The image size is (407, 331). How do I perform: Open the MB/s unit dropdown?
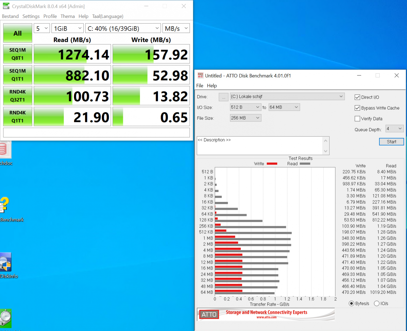(x=176, y=28)
